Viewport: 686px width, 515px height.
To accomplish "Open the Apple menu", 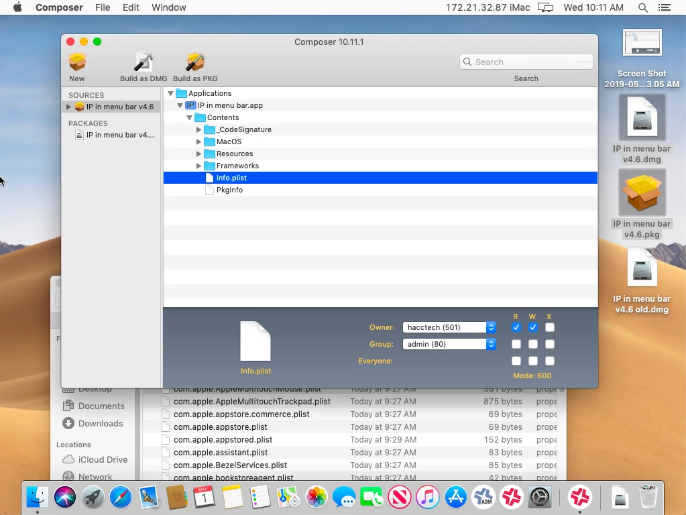I will click(x=17, y=7).
